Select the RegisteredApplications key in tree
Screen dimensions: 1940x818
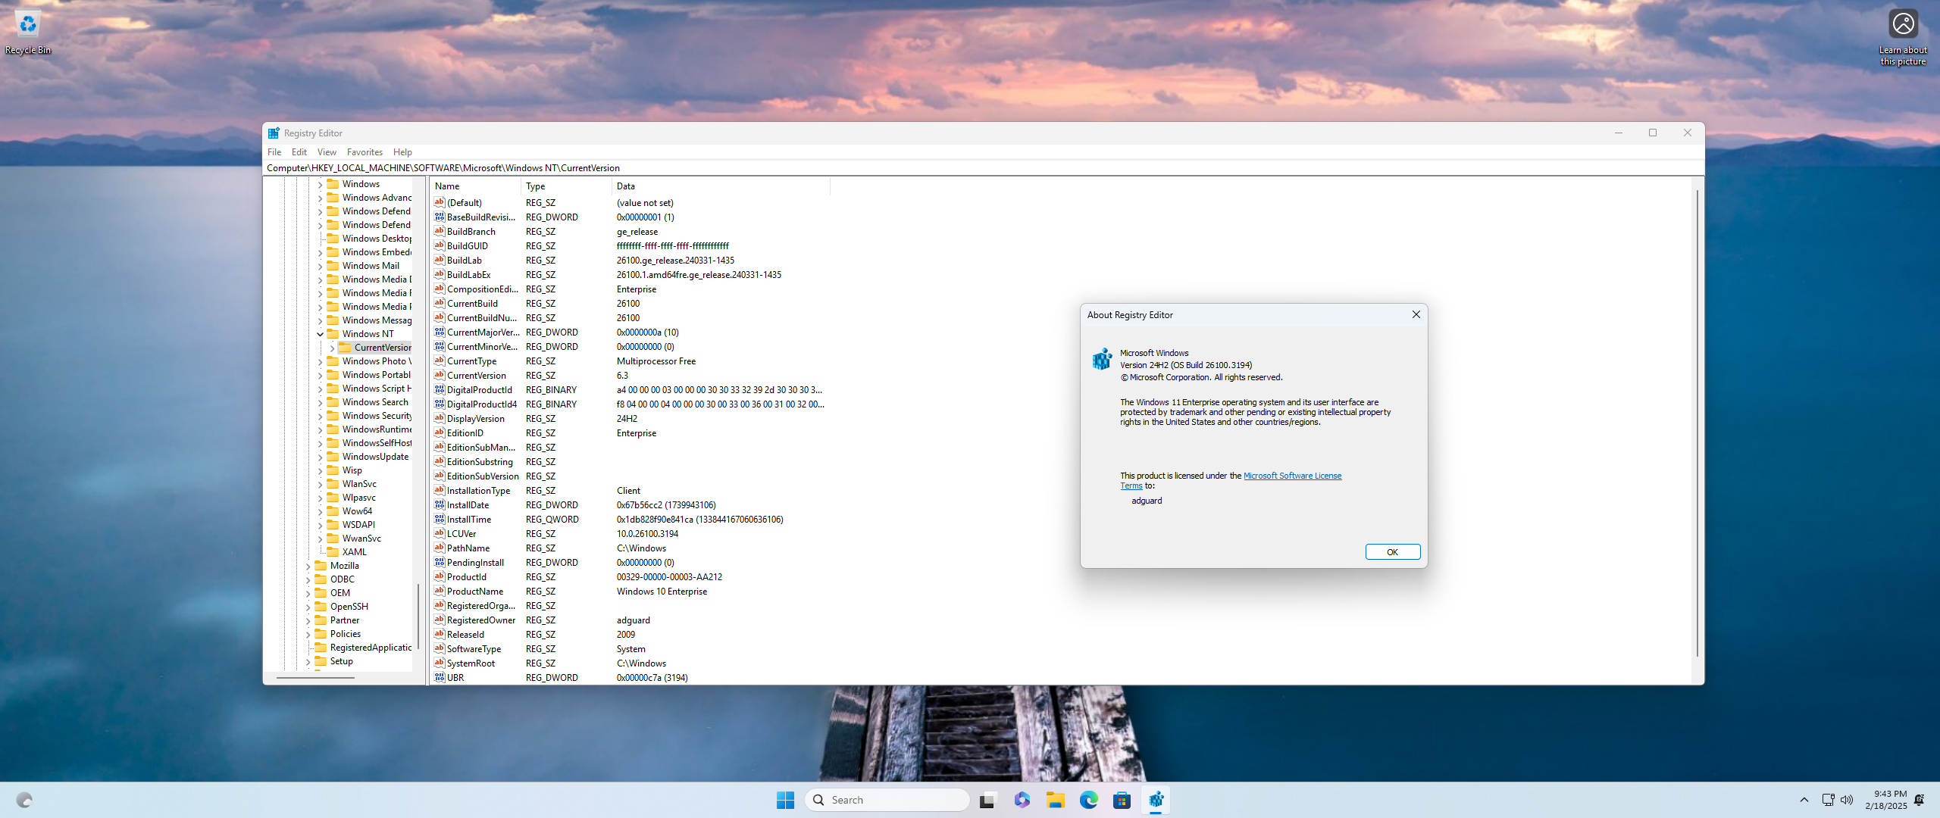(x=371, y=648)
